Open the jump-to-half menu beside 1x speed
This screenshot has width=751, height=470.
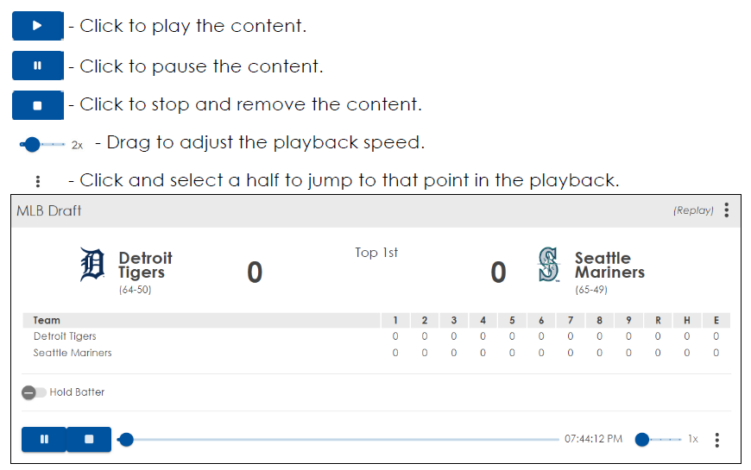point(716,440)
